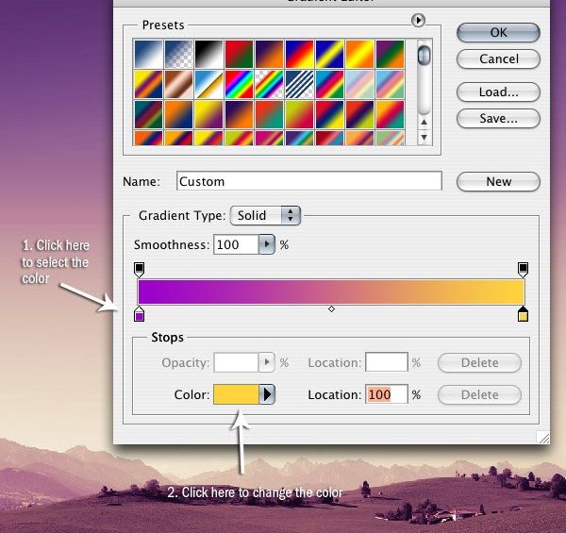
Task: Click the Save... button
Action: point(498,118)
